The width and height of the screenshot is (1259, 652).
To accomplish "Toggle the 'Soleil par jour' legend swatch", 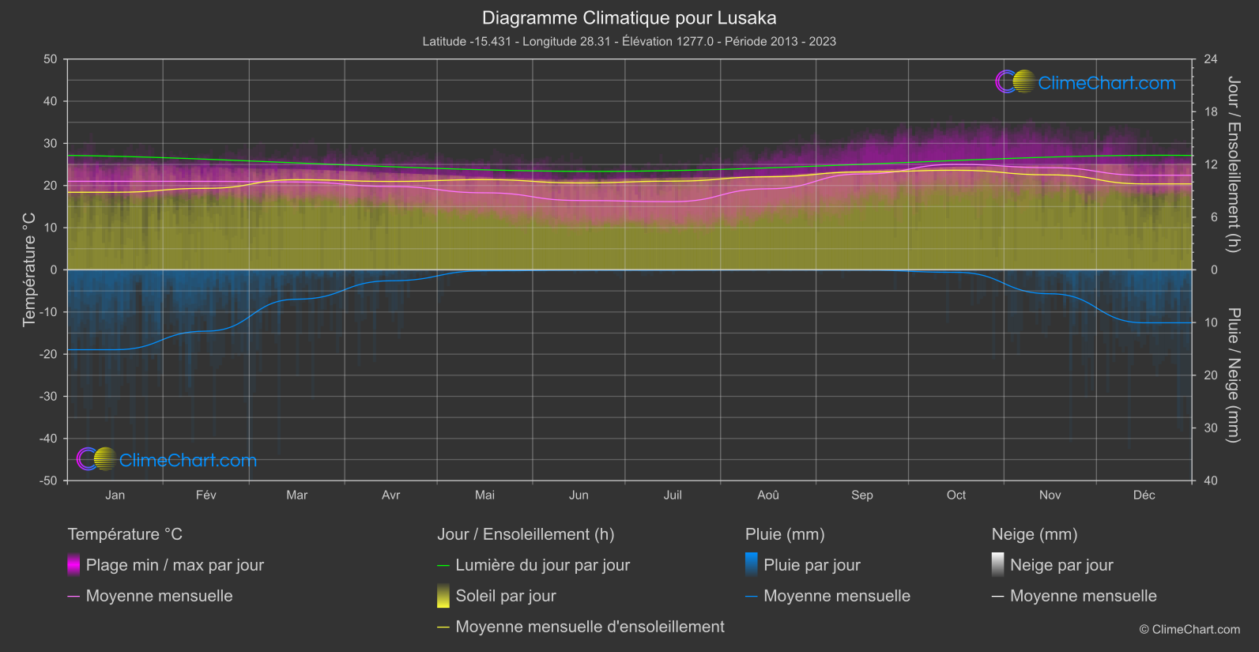I will (x=443, y=596).
